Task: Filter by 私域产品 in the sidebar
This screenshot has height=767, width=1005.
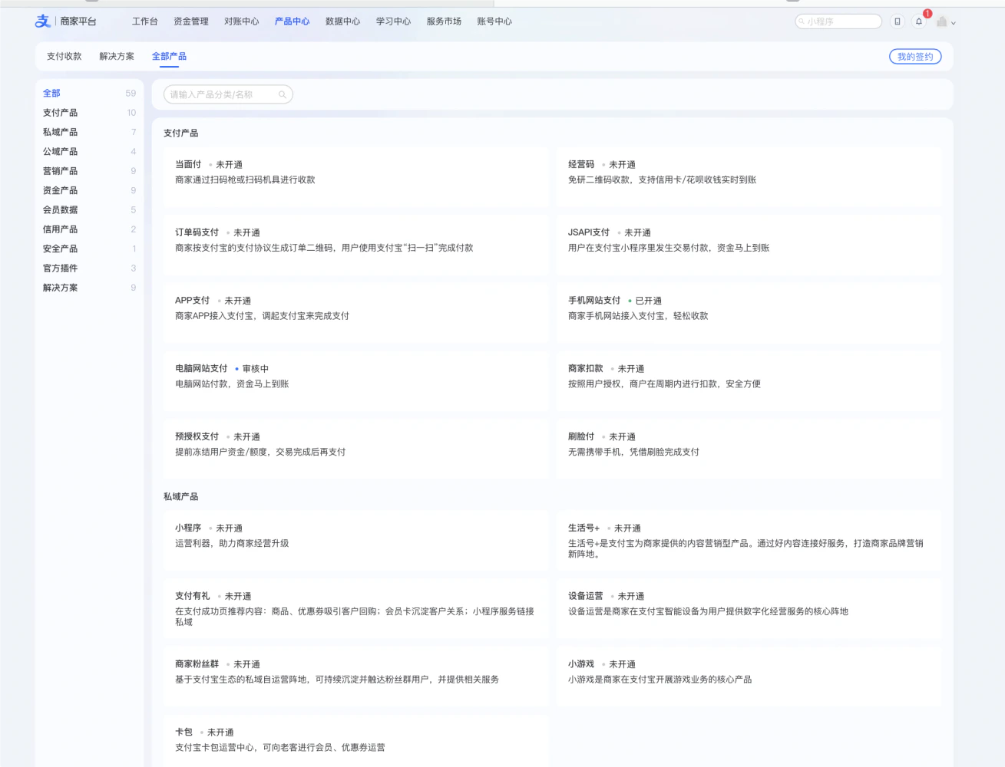Action: point(89,132)
